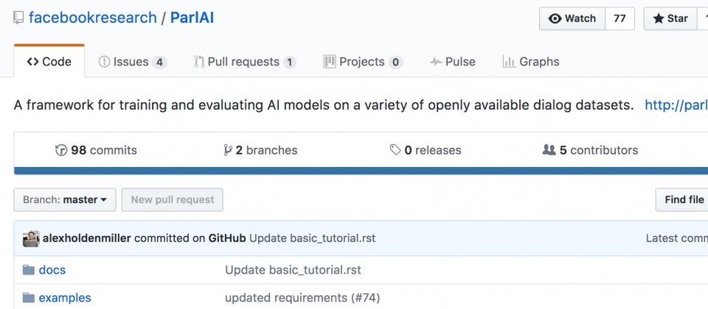This screenshot has height=309, width=708.
Task: Open the Pulse tab
Action: click(x=452, y=62)
